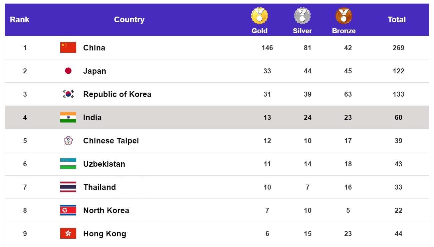
Task: Click the highlighted India row name
Action: point(92,118)
